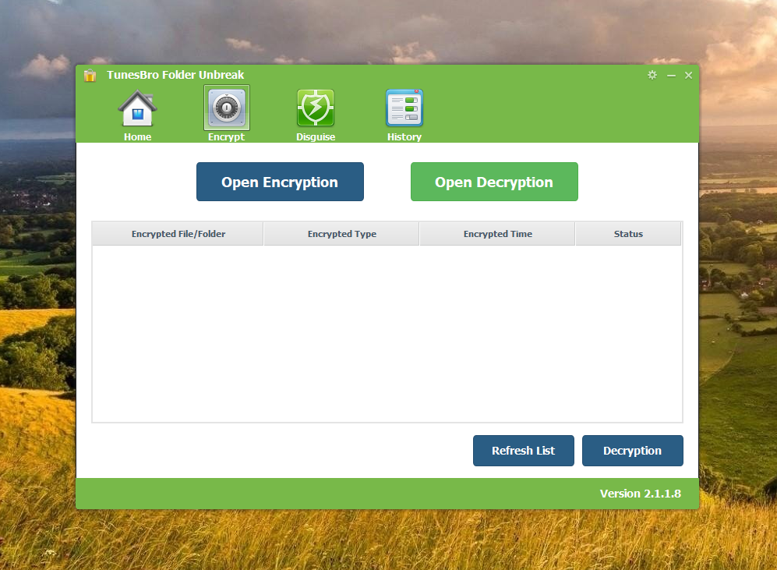The image size is (777, 570).
Task: Open settings via the gear icon
Action: 652,75
